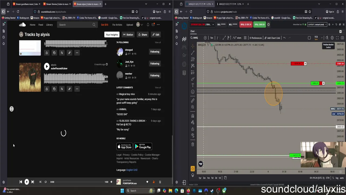Open For Artists link
The image size is (346, 195).
(x=117, y=25)
